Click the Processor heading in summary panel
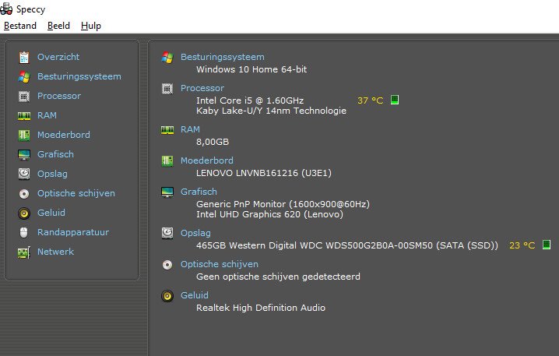The width and height of the screenshot is (559, 356). tap(202, 88)
